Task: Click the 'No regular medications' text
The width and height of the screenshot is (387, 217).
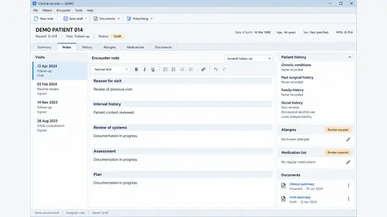Action: click(298, 162)
